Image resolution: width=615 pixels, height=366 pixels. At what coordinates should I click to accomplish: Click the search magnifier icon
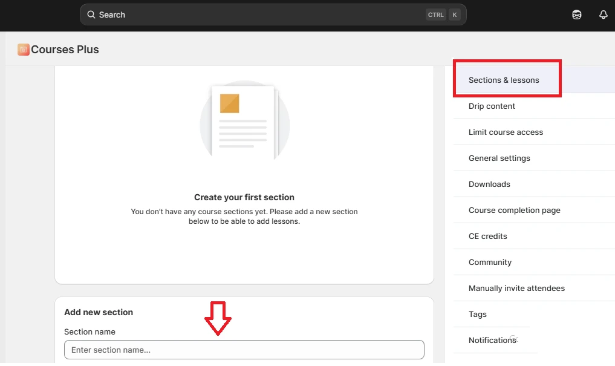point(91,14)
